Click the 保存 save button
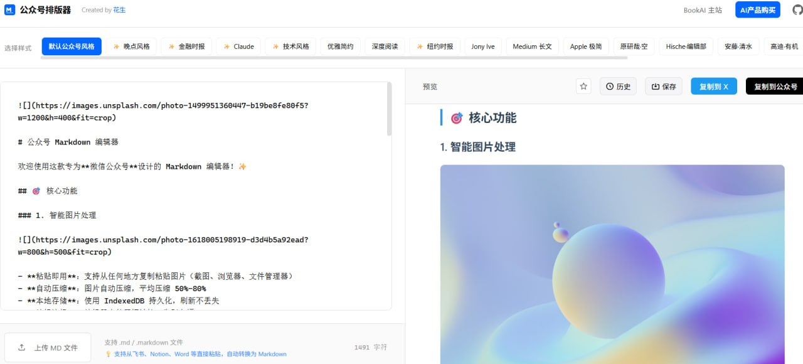This screenshot has height=364, width=803. pyautogui.click(x=664, y=87)
